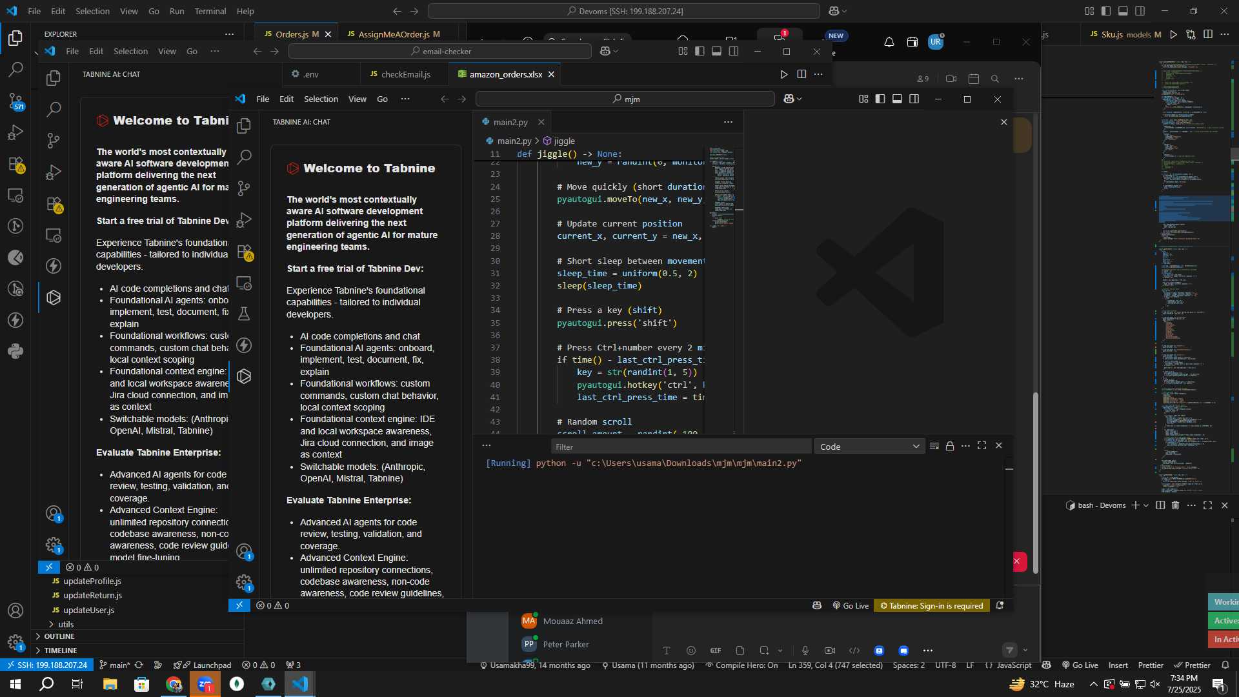Kill the bash - Devoms terminal with trash icon
The image size is (1239, 697).
1175,505
